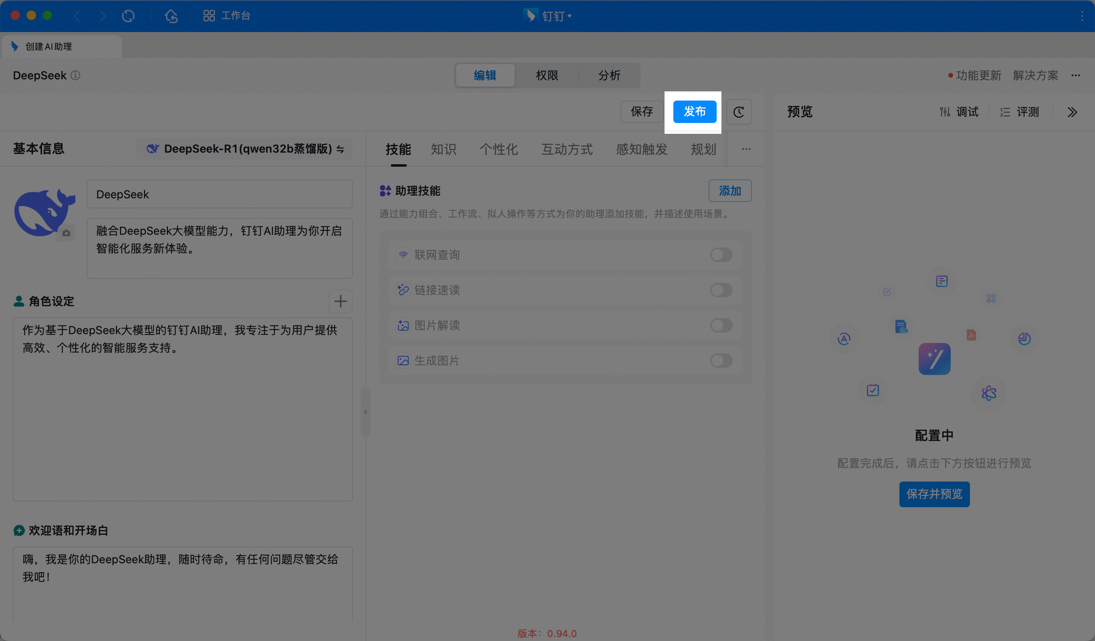Viewport: 1095px width, 641px height.
Task: Click the camera icon on DeepSeek avatar
Action: 66,233
